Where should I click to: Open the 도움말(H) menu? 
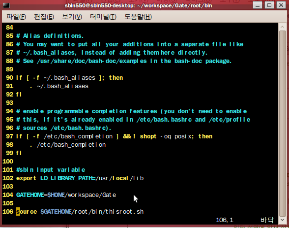click(x=138, y=17)
